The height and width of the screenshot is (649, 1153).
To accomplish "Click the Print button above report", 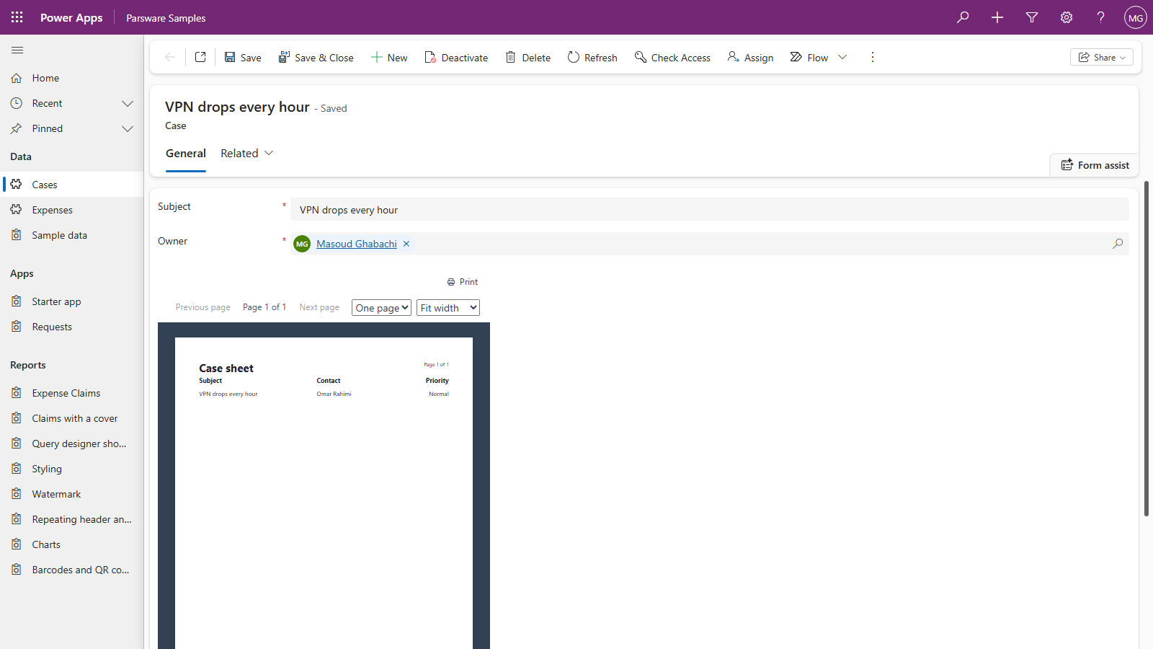I will click(463, 282).
